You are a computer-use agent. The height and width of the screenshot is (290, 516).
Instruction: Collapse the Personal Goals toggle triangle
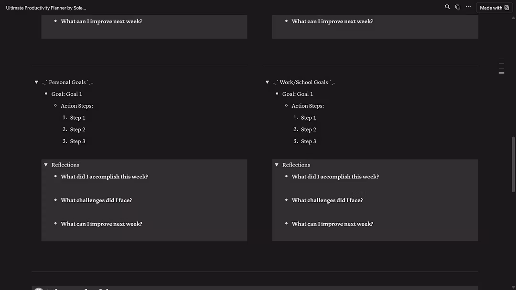coord(36,82)
